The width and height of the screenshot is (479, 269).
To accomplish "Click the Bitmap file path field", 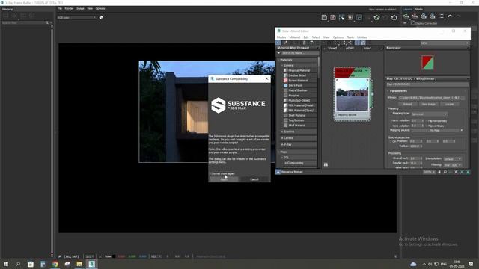I will [x=429, y=98].
